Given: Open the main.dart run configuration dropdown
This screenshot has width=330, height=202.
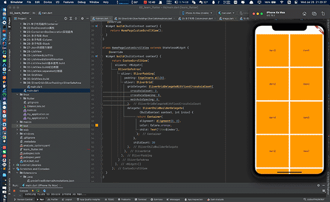Looking at the screenshot, I should (226, 13).
